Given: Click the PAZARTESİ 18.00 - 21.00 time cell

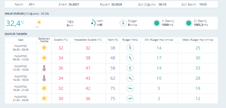Looking at the screenshot, I should (x=21, y=88).
